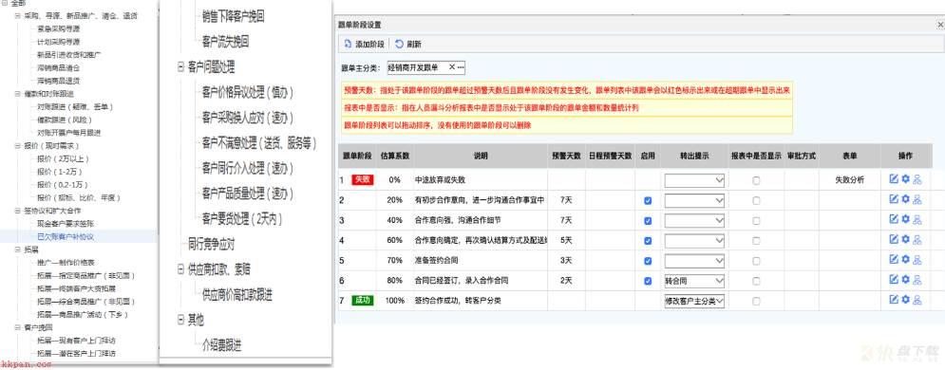Click the gear icon in the 成功 row
The height and width of the screenshot is (370, 945).
click(x=905, y=300)
